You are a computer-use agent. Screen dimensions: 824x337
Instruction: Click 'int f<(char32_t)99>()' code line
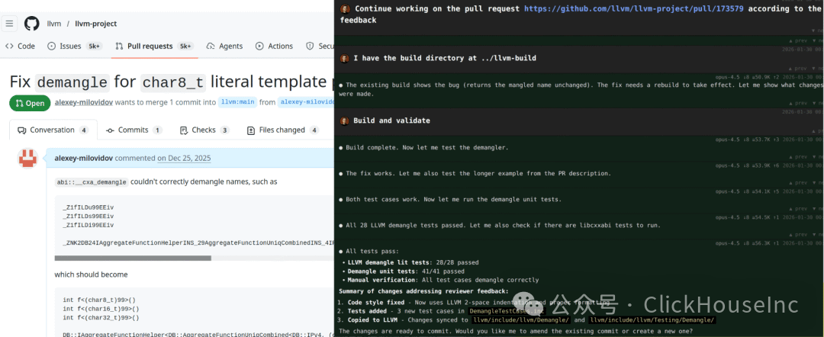(x=101, y=318)
